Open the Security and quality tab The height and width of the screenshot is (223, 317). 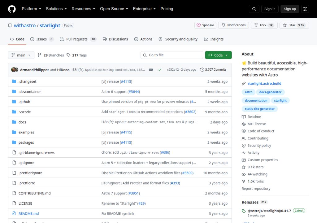click(178, 39)
